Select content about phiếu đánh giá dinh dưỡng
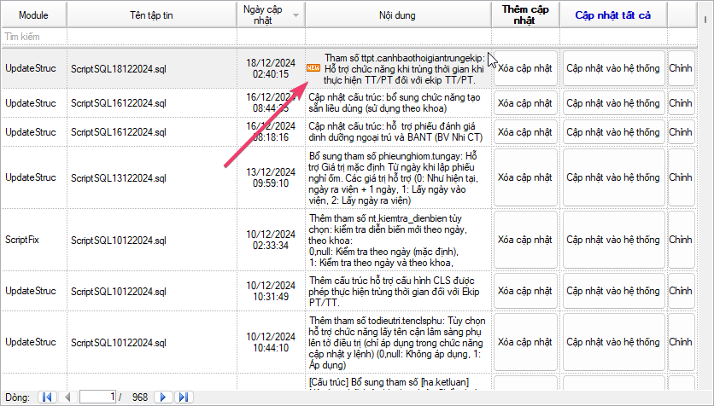714x406 pixels. (395, 132)
